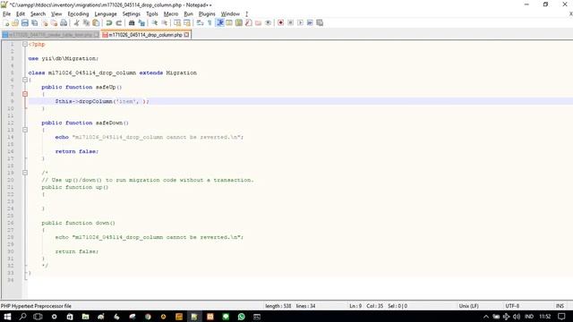This screenshot has height=322, width=573.
Task: Click the 'length : 538' status text
Action: [278, 306]
